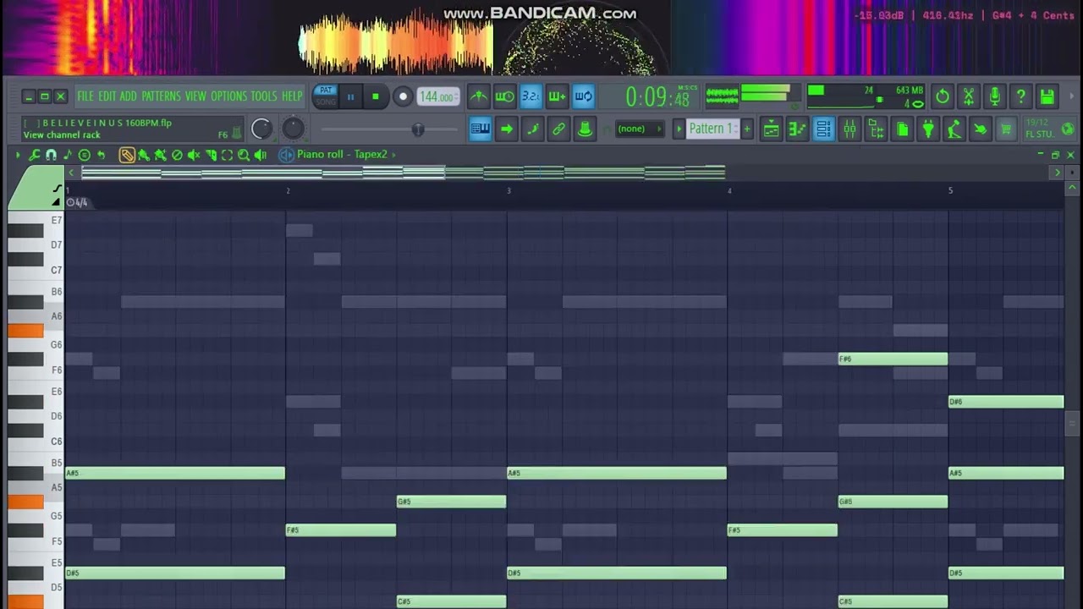Open piano roll magnet snap options
The width and height of the screenshot is (1083, 609).
(x=51, y=155)
